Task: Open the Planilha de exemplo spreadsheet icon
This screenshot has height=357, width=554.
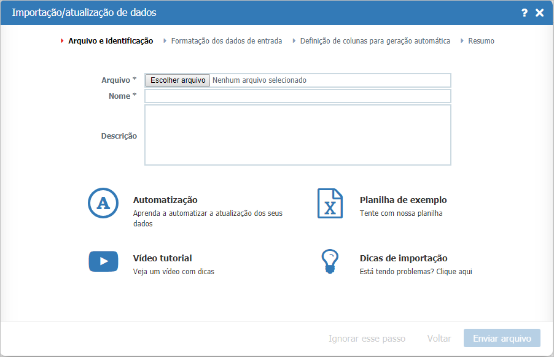Action: (330, 204)
